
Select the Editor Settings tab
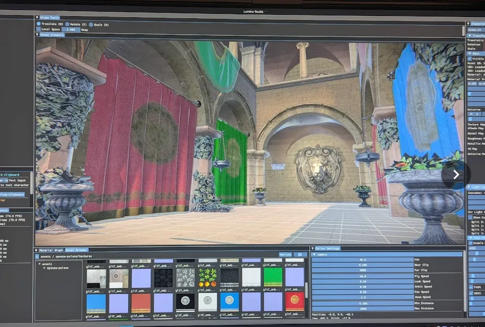coord(327,248)
